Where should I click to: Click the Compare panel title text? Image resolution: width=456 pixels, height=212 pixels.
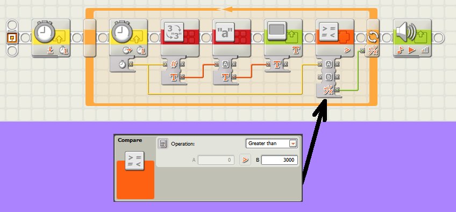pyautogui.click(x=130, y=140)
